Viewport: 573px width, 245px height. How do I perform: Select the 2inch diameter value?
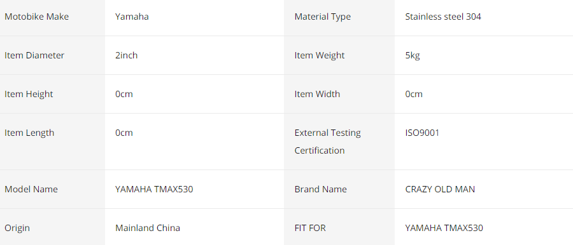pyautogui.click(x=127, y=55)
